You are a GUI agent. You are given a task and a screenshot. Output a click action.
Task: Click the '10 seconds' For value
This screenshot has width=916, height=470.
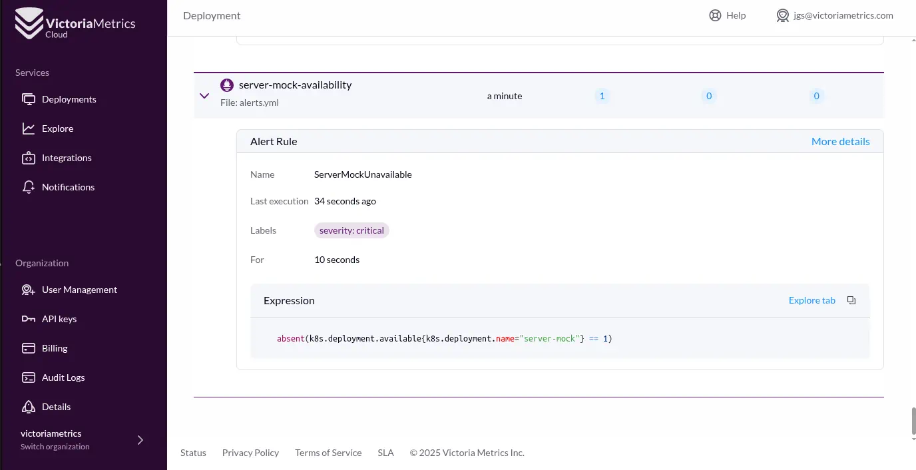click(337, 260)
